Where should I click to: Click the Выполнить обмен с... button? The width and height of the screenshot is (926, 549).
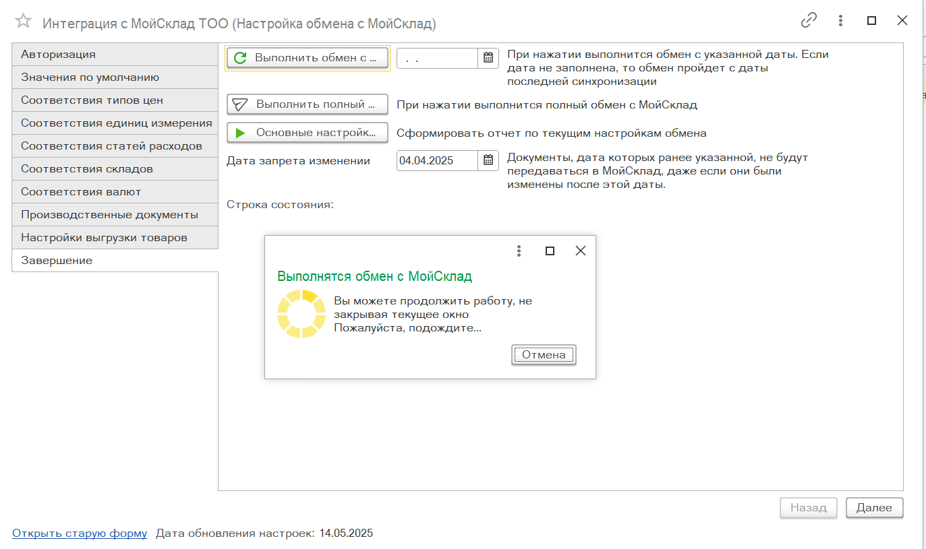pyautogui.click(x=308, y=58)
